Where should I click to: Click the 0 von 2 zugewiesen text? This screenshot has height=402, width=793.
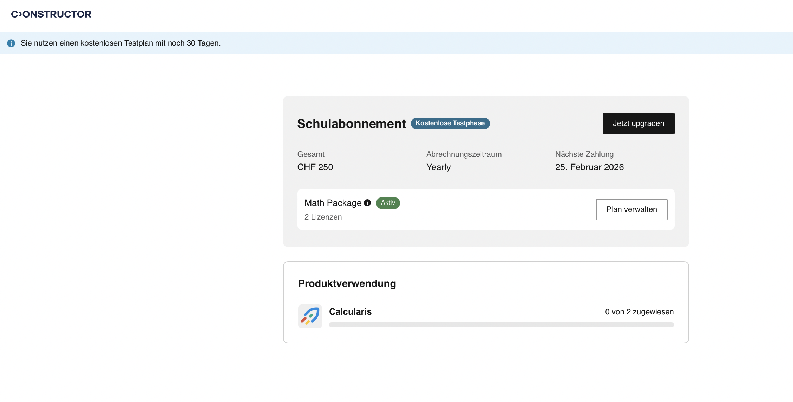[x=639, y=312]
